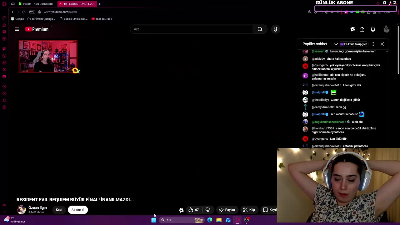Click the 'Katıl' join button
This screenshot has height=225, width=400.
[59, 210]
